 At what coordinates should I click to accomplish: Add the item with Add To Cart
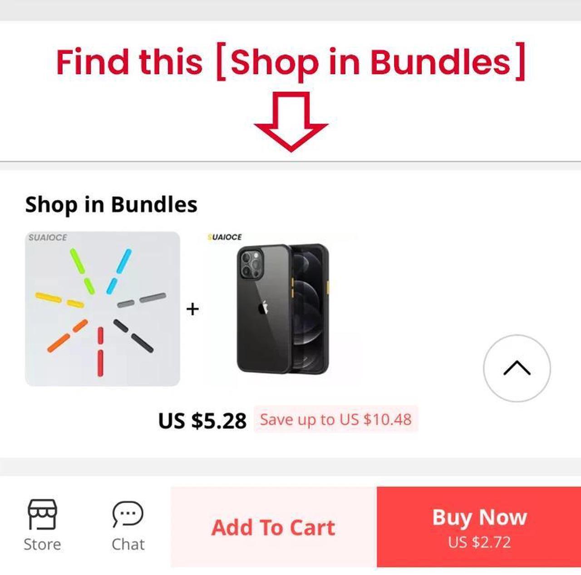click(x=274, y=527)
